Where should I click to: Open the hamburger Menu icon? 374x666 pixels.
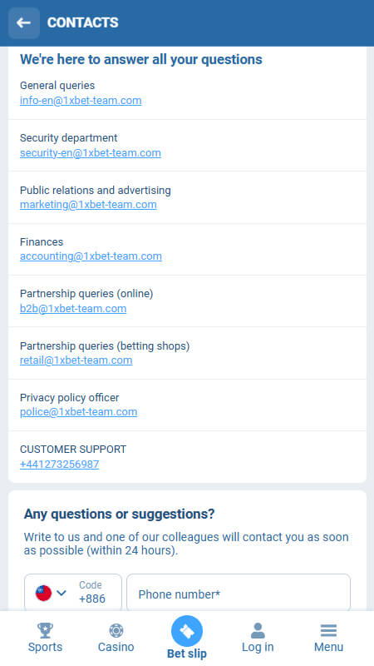pos(328,631)
